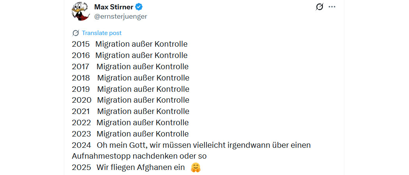Click the 2018 Migration außer Kontrolle line
This screenshot has width=409, height=175.
(x=130, y=78)
